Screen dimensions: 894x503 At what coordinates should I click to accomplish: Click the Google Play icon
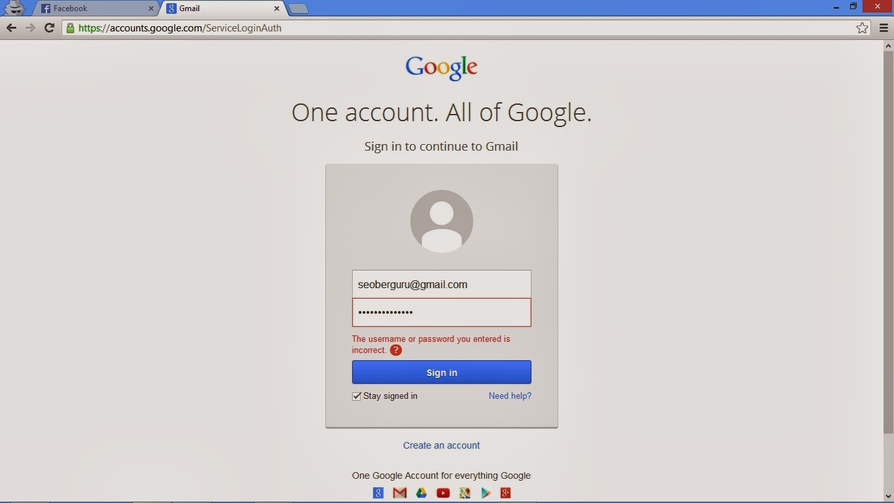tap(486, 493)
